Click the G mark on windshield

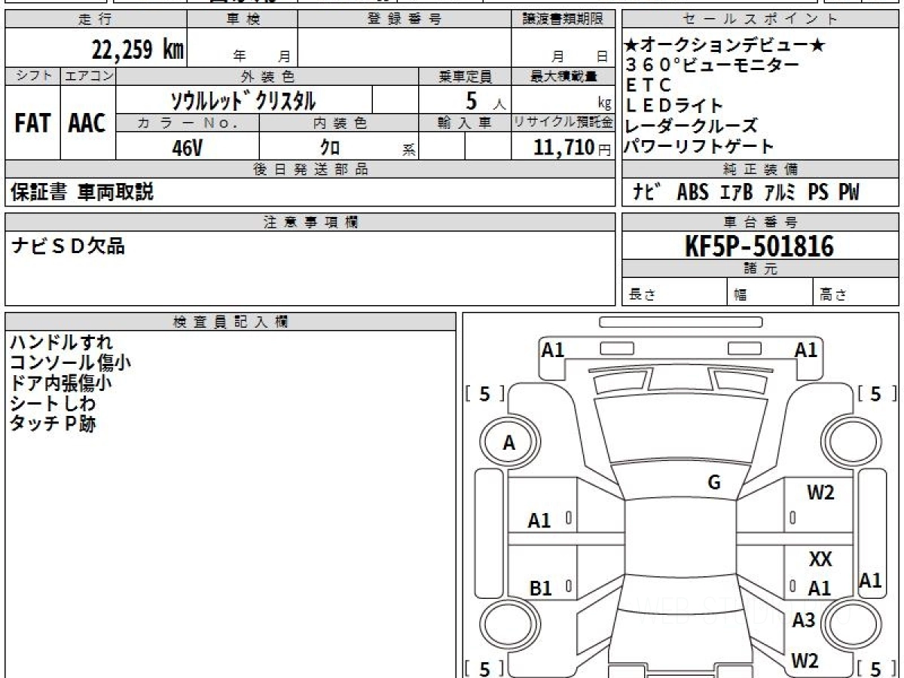714,484
